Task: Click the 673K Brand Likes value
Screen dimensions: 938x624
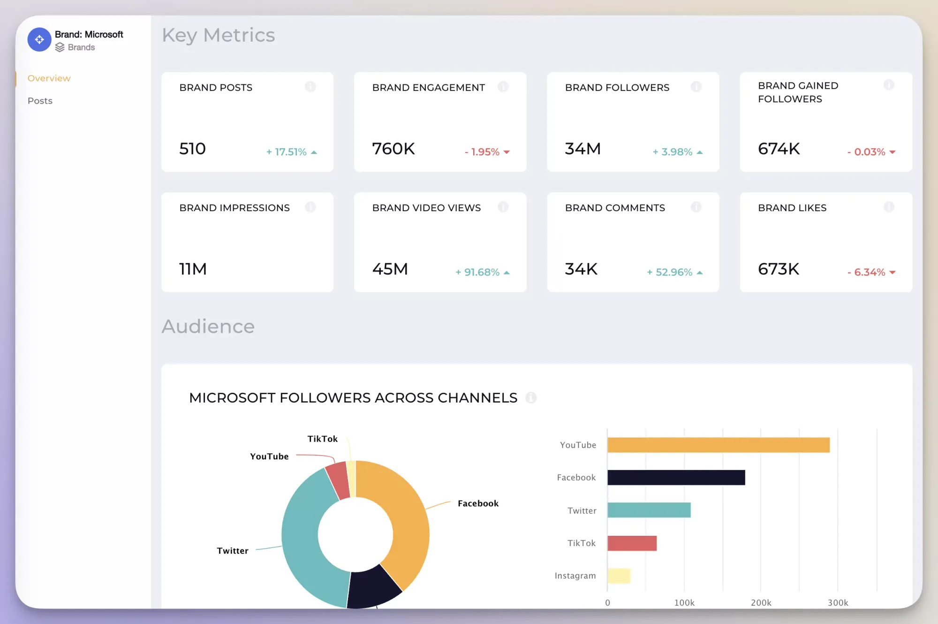Action: point(779,269)
